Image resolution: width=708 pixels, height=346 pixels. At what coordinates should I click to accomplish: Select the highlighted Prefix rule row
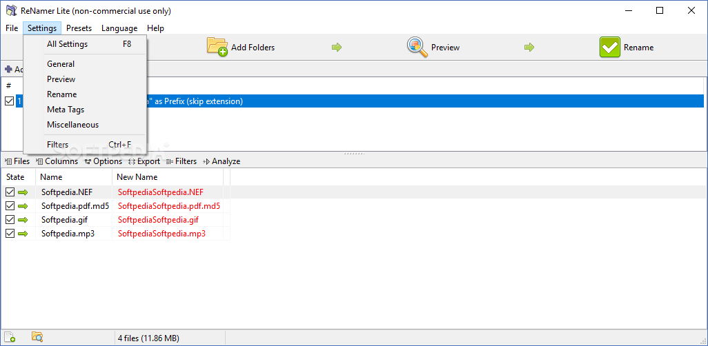point(359,101)
